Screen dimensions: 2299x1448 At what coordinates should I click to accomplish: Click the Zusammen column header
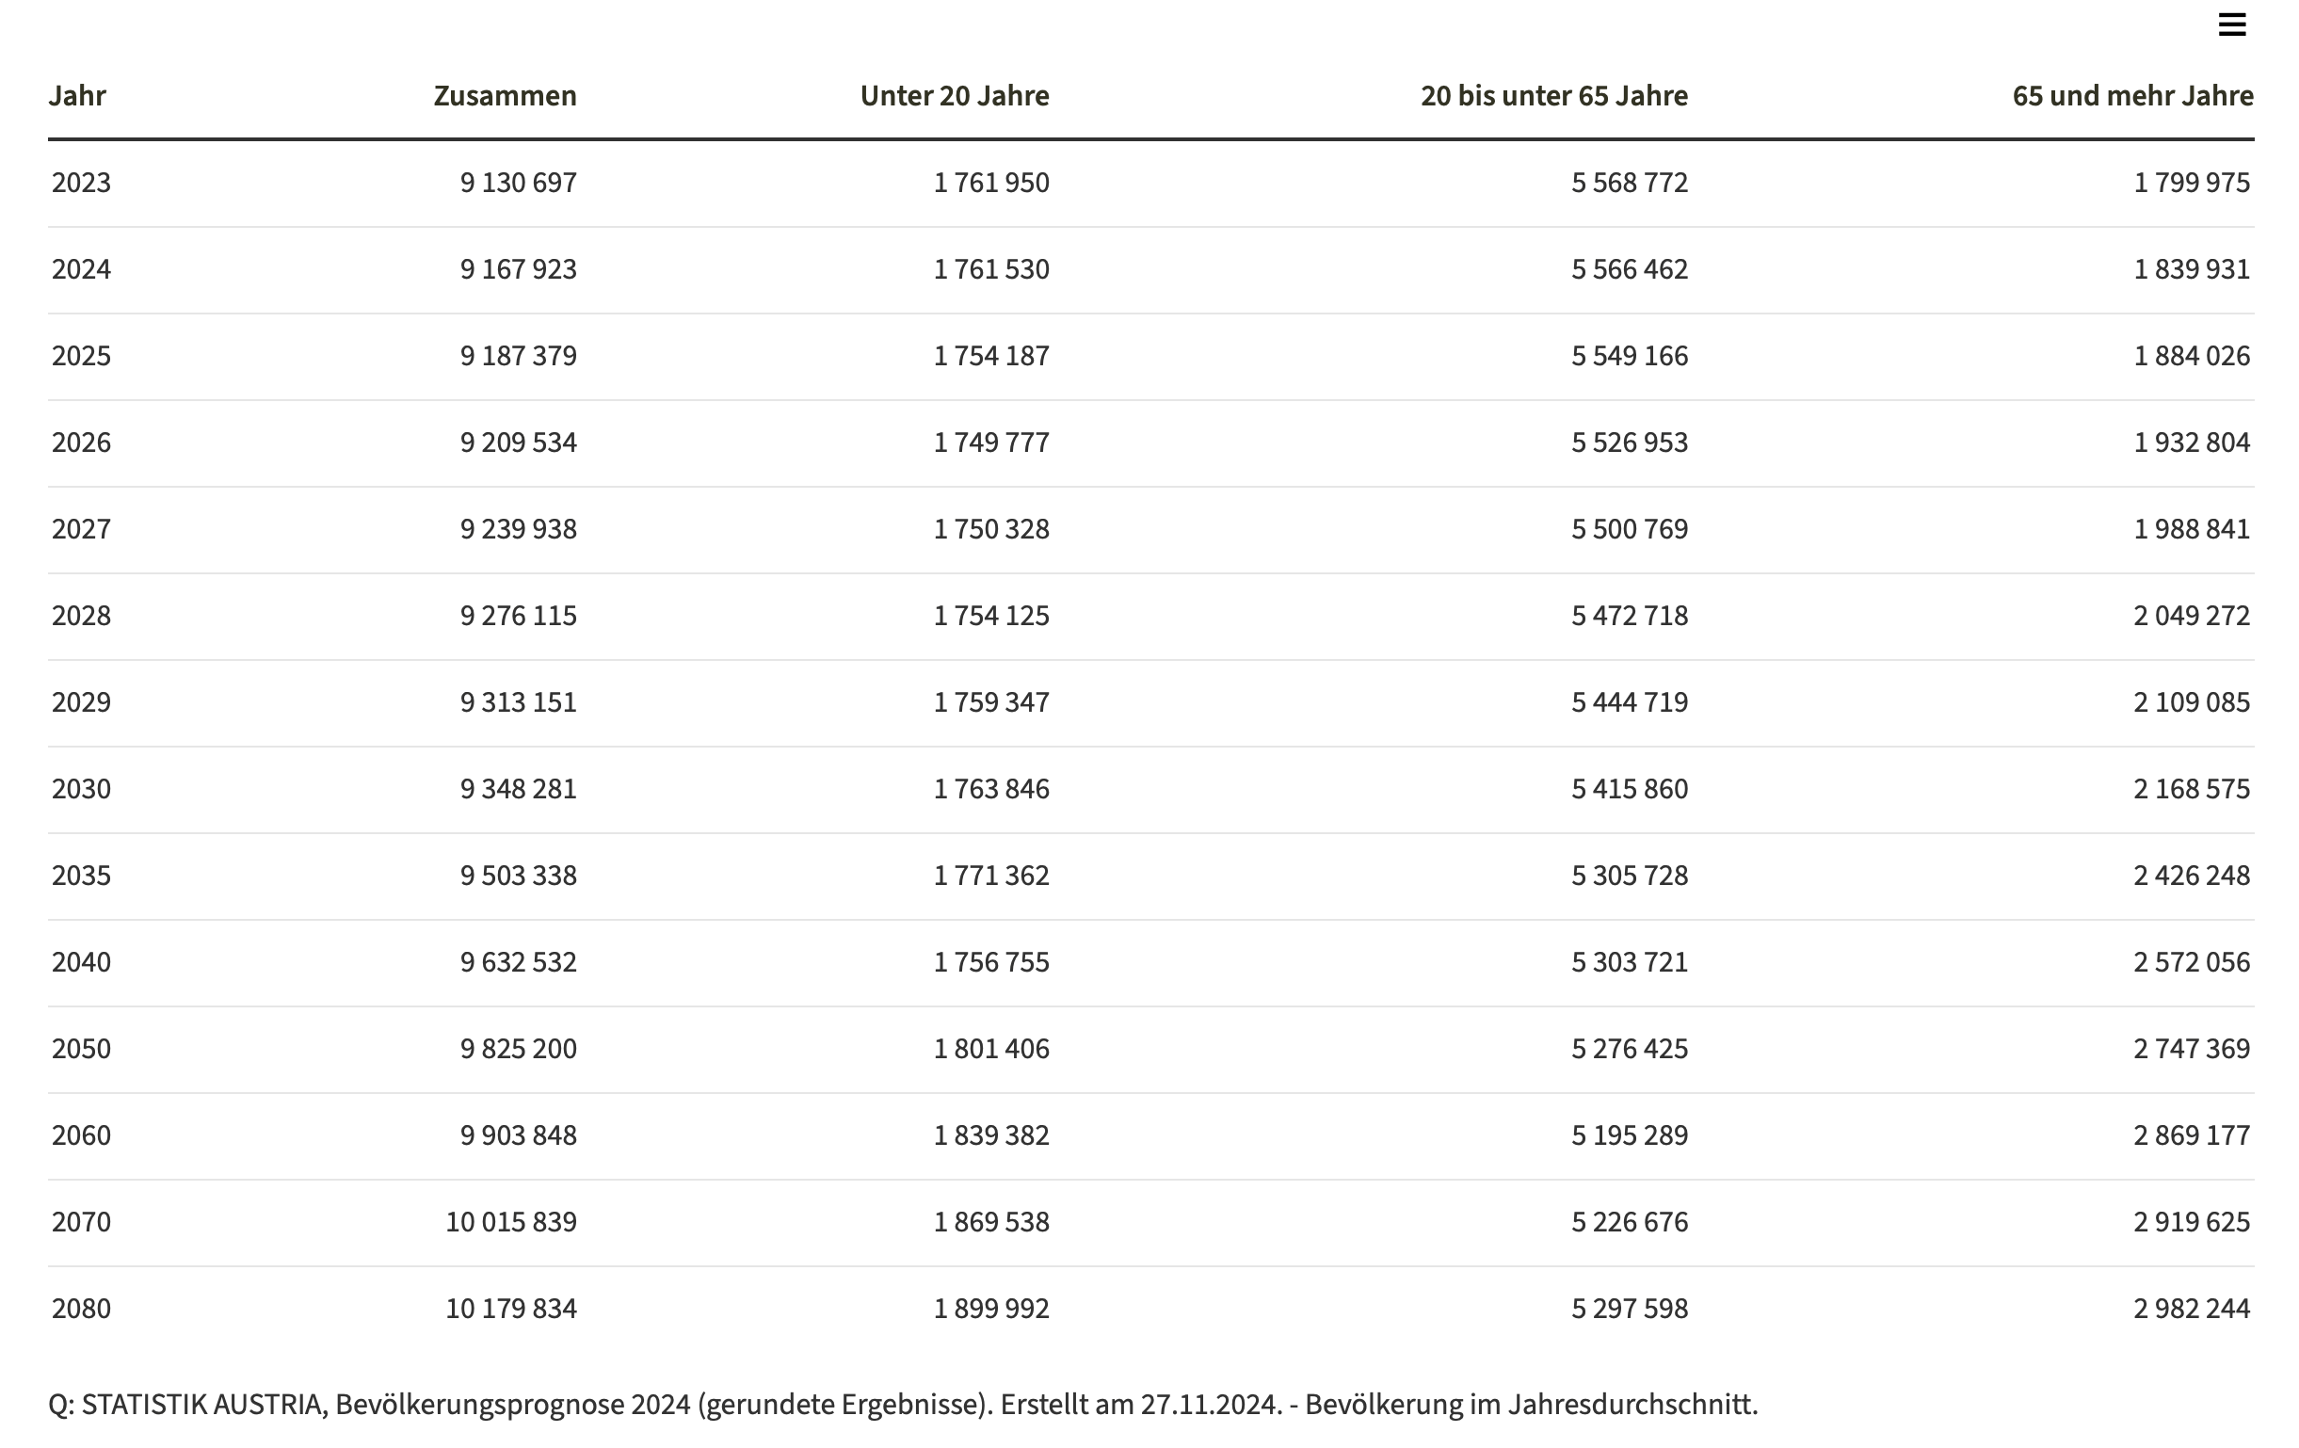504,95
